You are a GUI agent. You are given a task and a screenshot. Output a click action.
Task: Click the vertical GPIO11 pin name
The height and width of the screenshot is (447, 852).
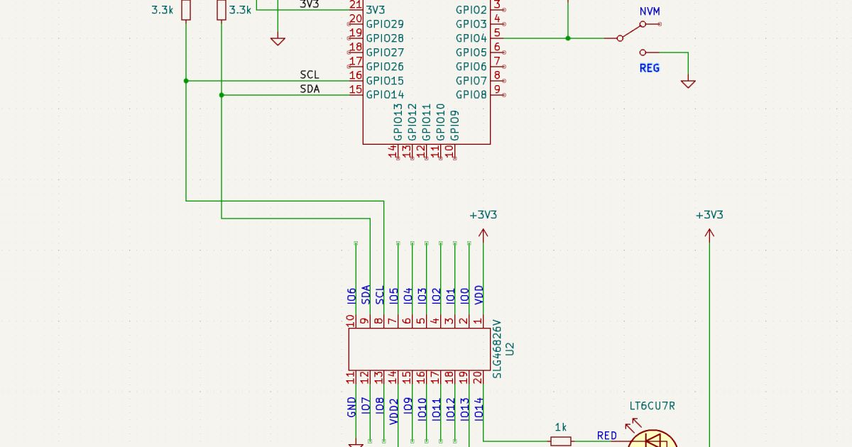(x=426, y=122)
